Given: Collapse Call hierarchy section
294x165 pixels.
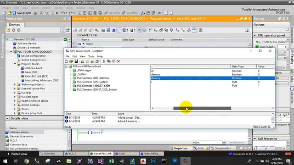Looking at the screenshot, I should tap(255, 138).
